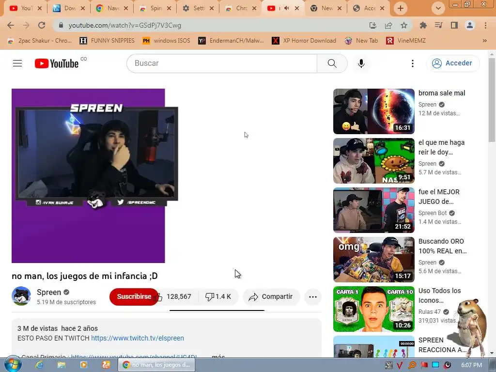This screenshot has height=372, width=496.
Task: Open Windows Media Player taskbar icon
Action: pyautogui.click(x=83, y=365)
